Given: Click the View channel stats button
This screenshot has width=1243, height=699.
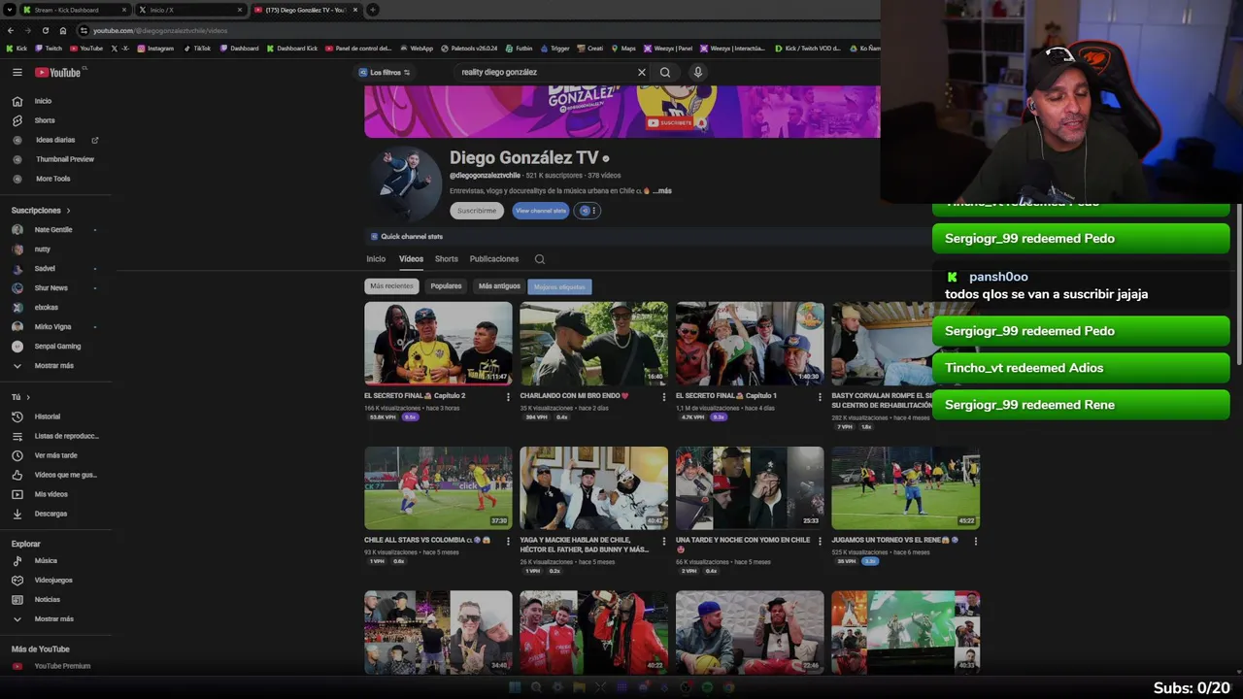Looking at the screenshot, I should [x=541, y=211].
